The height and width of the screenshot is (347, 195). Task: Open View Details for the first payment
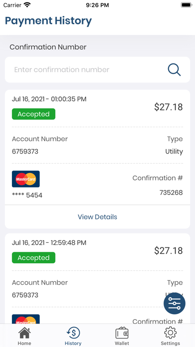click(x=97, y=217)
